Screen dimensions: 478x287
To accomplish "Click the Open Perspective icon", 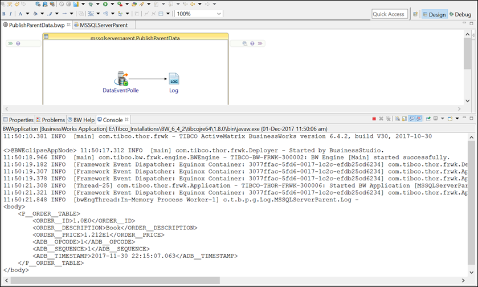I will click(x=415, y=14).
